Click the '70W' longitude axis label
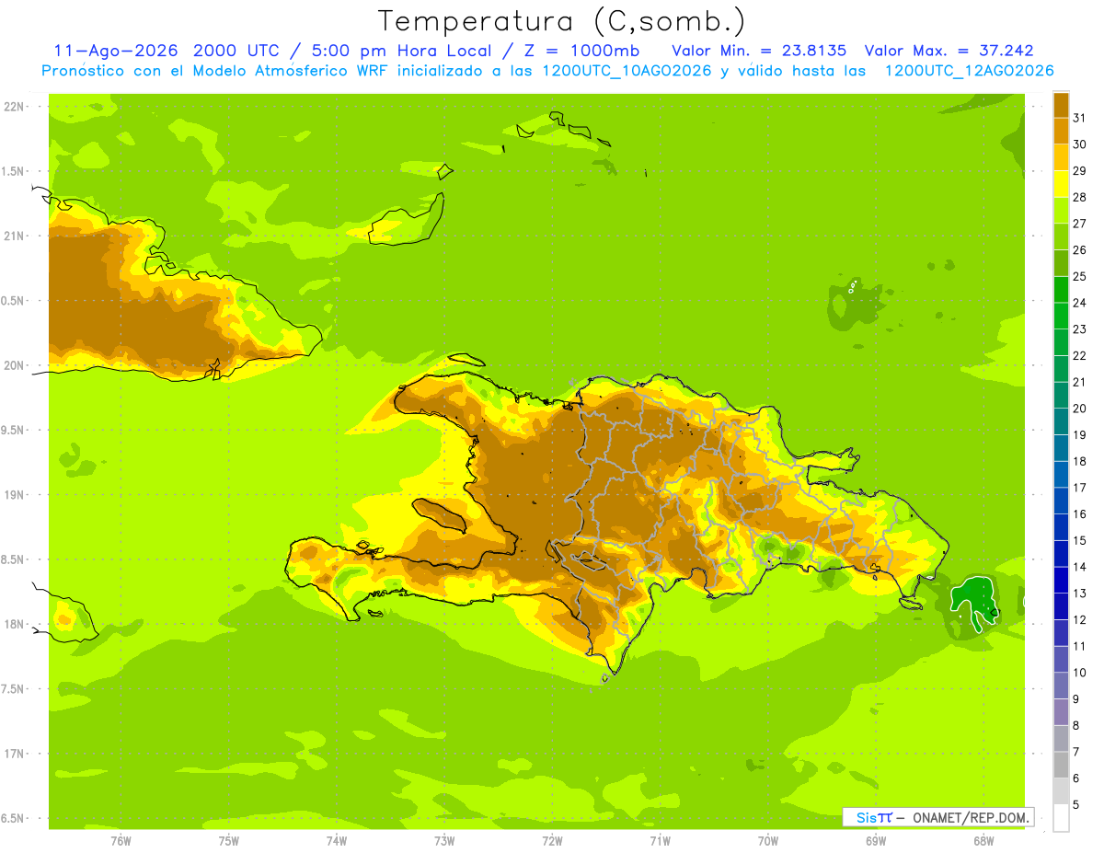The height and width of the screenshot is (853, 1104). pyautogui.click(x=768, y=840)
